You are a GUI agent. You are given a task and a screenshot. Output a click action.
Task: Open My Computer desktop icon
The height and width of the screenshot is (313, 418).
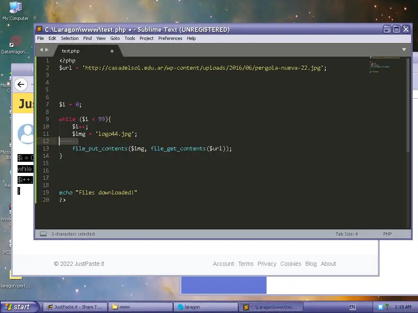[16, 11]
